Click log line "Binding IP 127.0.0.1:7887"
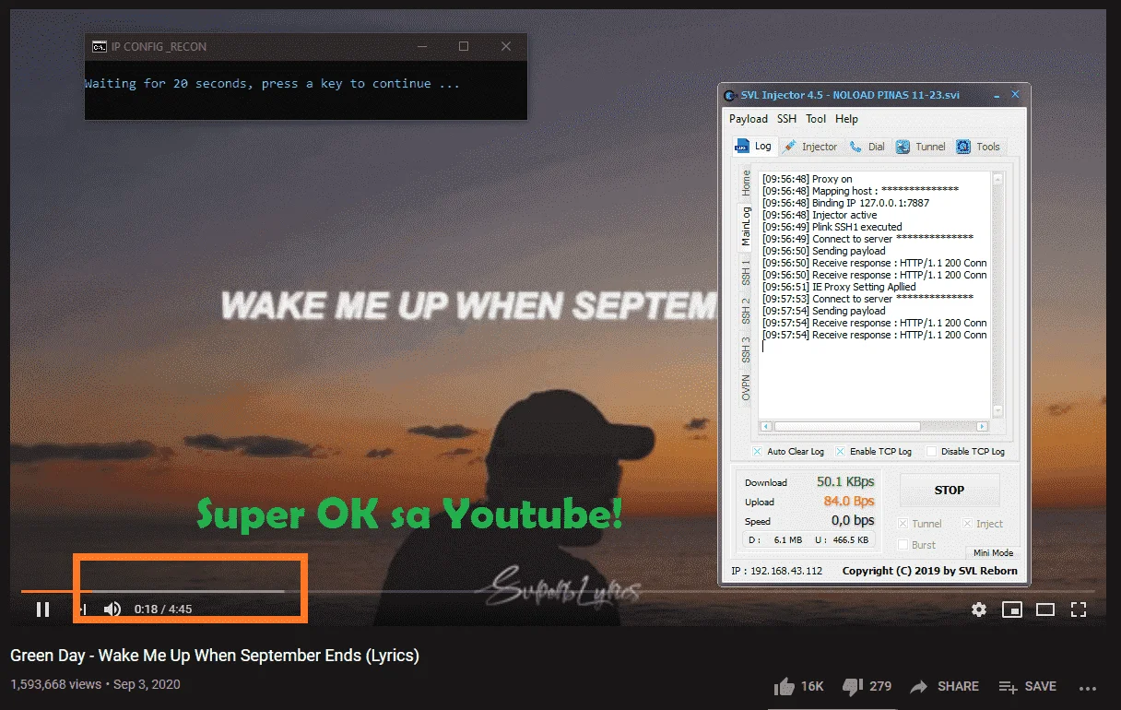Viewport: 1121px width, 710px height. pos(845,203)
